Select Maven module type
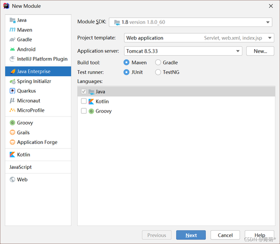Screen dimensions: 280x244 pos(38,30)
